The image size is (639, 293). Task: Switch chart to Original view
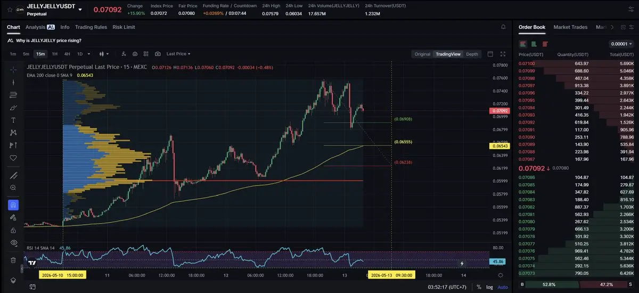(x=422, y=54)
